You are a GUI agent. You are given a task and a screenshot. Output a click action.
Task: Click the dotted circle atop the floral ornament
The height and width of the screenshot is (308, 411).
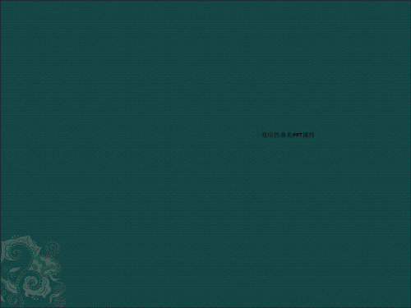pyautogui.click(x=53, y=248)
